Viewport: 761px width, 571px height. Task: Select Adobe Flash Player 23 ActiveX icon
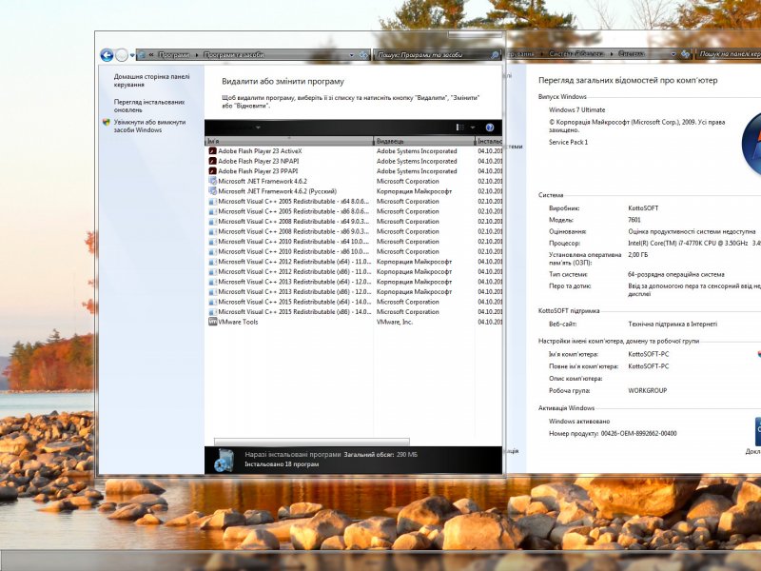point(212,151)
